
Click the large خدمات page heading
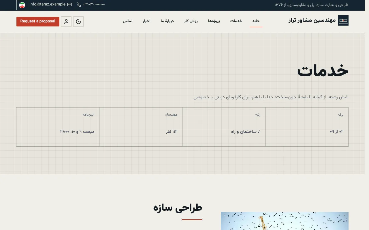coord(323,70)
